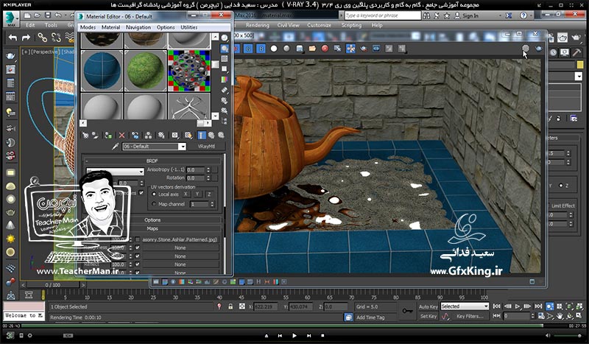The height and width of the screenshot is (344, 589).
Task: Click the Key Filters... button
Action: [470, 316]
